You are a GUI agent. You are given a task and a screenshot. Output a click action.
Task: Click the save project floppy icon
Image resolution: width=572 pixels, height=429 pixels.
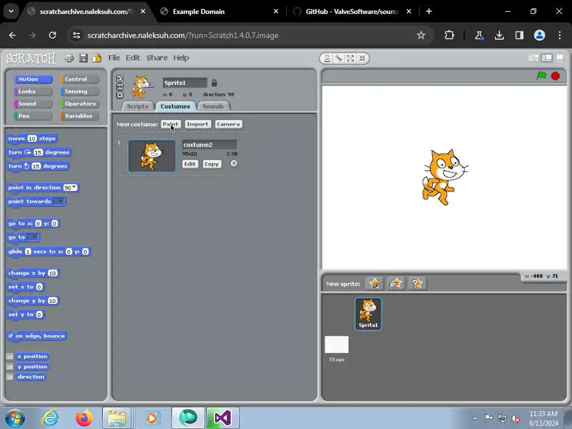click(83, 58)
